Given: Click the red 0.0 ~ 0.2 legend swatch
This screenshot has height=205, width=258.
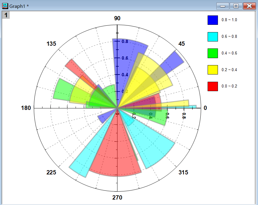Looking at the screenshot, I should (213, 86).
